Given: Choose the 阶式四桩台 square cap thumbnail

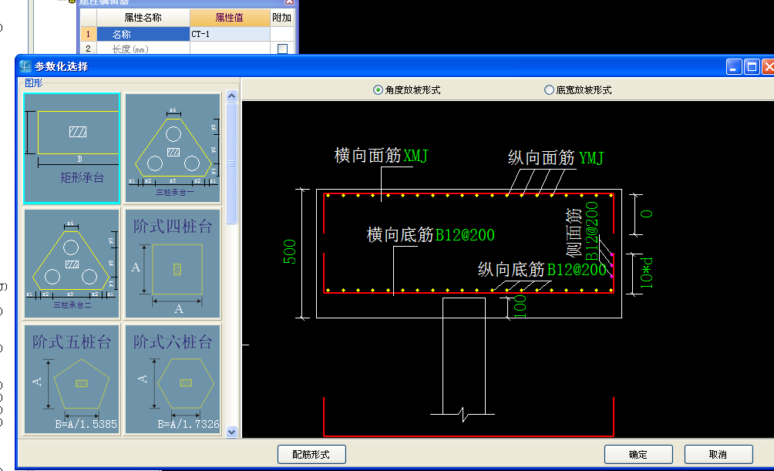Looking at the screenshot, I should (x=172, y=264).
